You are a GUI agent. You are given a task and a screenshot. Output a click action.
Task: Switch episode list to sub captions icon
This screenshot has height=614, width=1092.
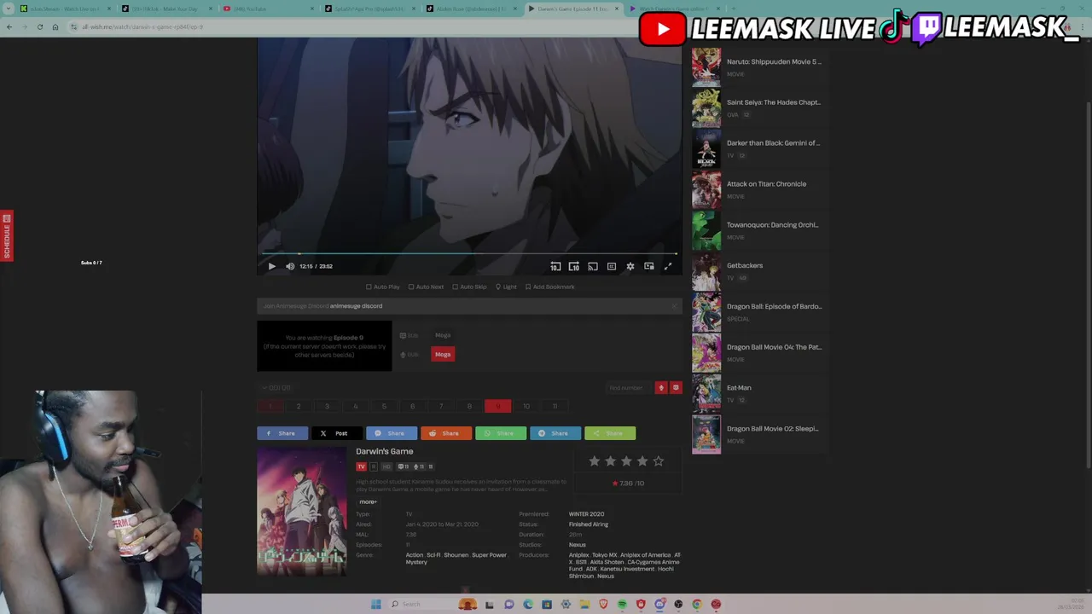tap(676, 388)
